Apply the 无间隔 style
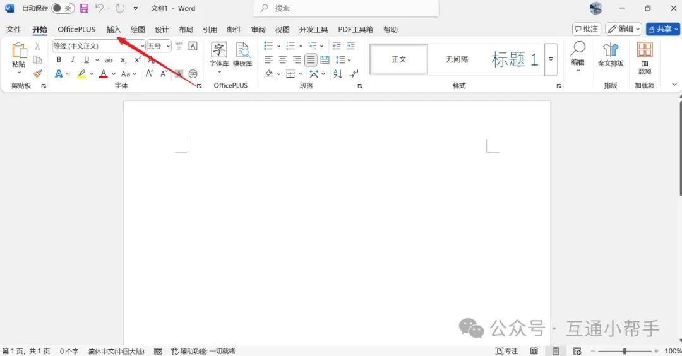The width and height of the screenshot is (682, 356). tap(457, 59)
